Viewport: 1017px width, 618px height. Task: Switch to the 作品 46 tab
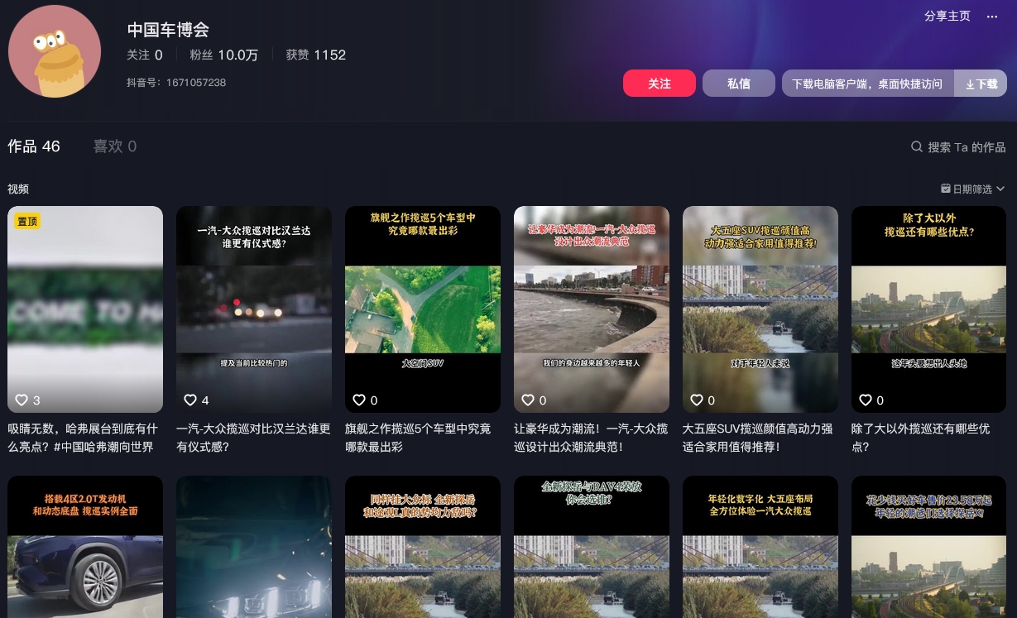pyautogui.click(x=34, y=146)
